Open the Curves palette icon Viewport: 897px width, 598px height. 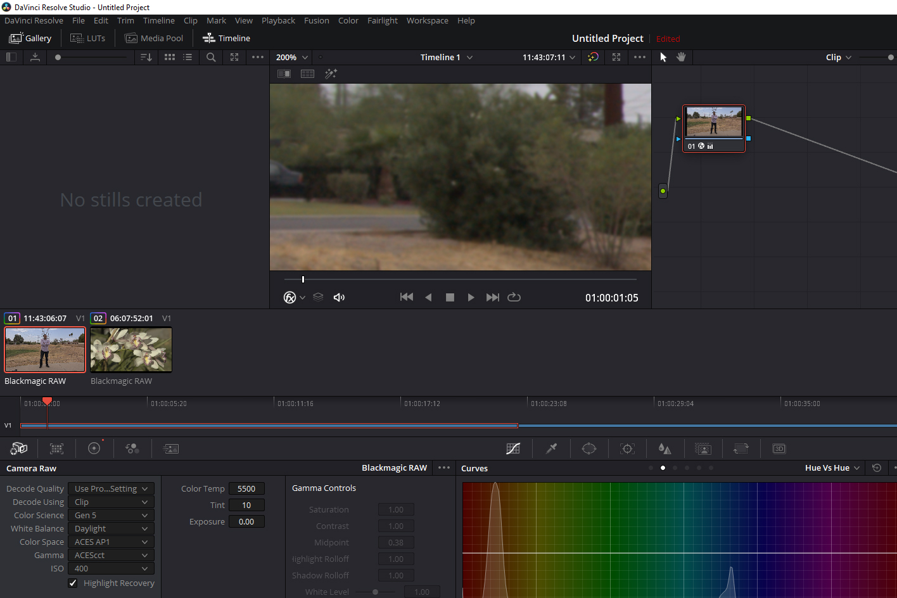click(x=513, y=448)
